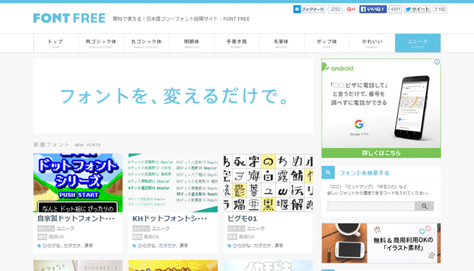Open the 手書き風 category tab
The image size is (474, 271).
[237, 43]
